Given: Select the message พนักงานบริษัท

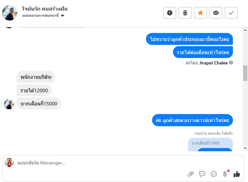Looking at the screenshot, I should coord(36,77).
